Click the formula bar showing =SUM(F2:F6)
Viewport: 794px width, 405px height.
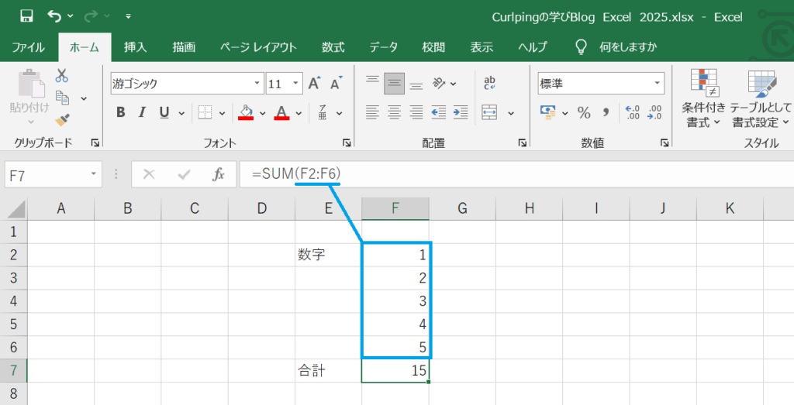tap(516, 174)
